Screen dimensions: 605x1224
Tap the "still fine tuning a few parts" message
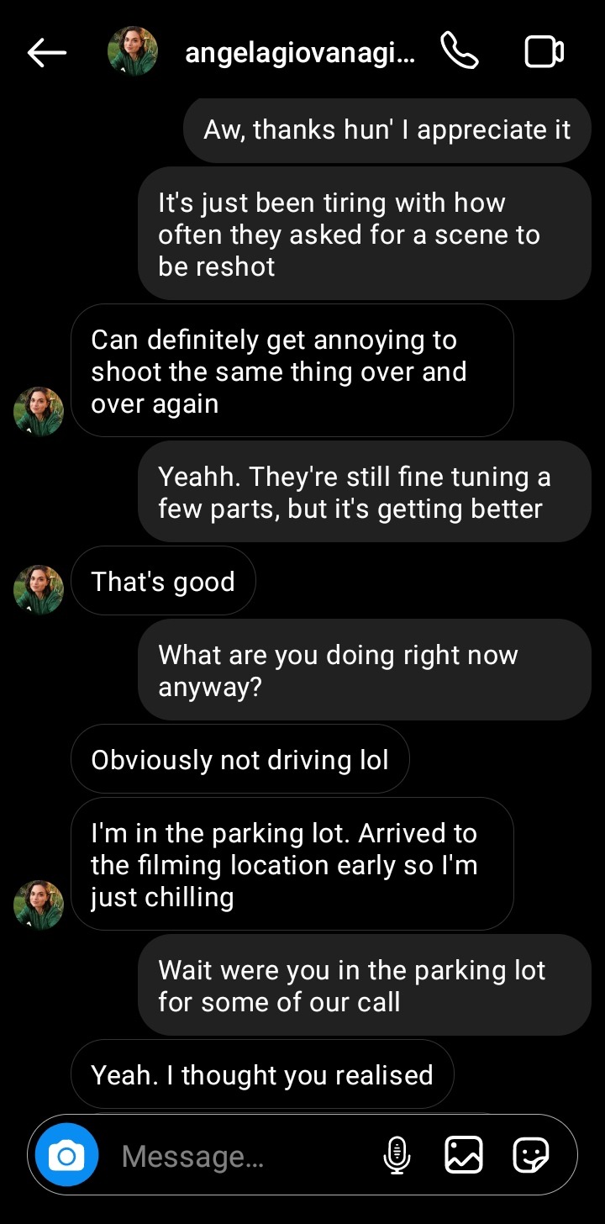pyautogui.click(x=364, y=493)
